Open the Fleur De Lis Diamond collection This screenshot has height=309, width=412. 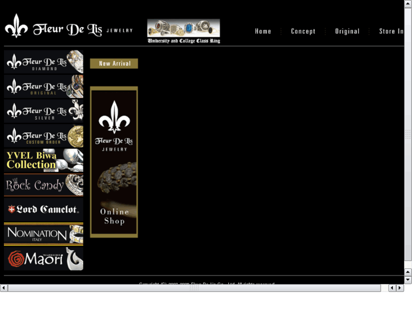pos(44,62)
